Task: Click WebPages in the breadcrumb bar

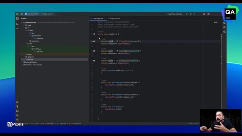Action: pyautogui.click(x=50, y=124)
